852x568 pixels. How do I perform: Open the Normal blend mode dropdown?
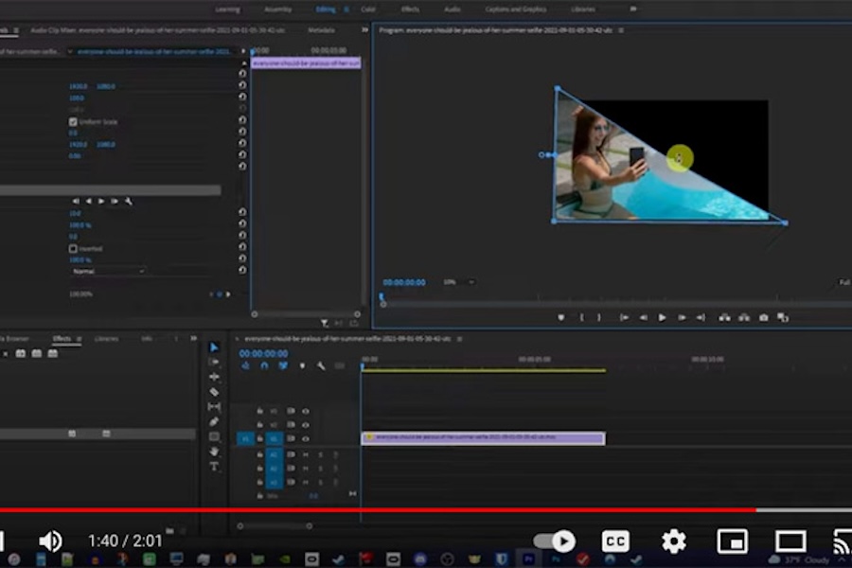click(x=108, y=272)
